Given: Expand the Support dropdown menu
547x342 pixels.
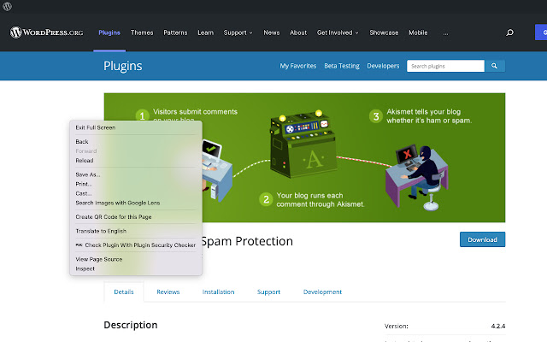Looking at the screenshot, I should pos(238,32).
